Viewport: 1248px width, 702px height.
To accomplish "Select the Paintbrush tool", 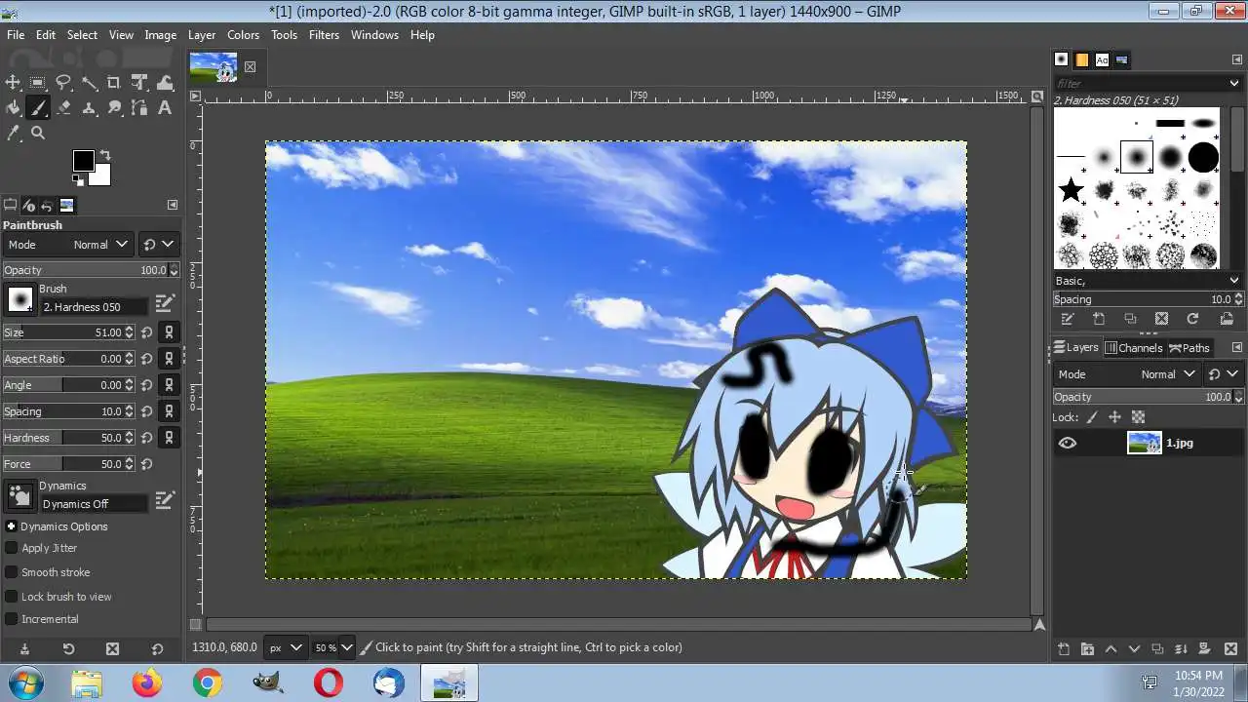I will click(x=38, y=108).
